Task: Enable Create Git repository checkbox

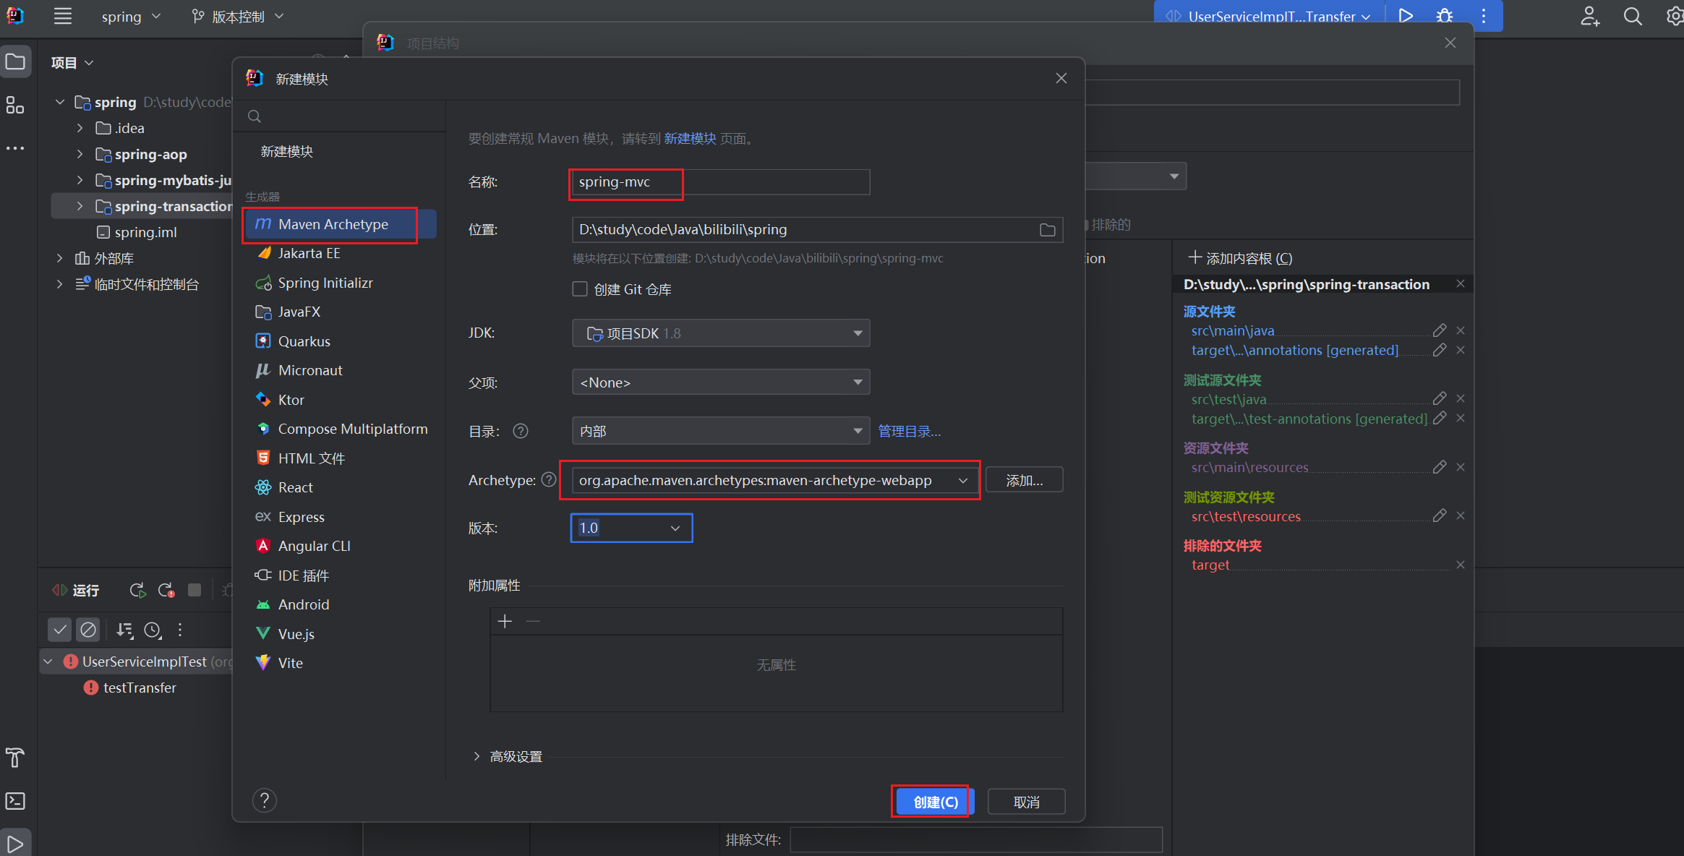Action: pos(580,289)
